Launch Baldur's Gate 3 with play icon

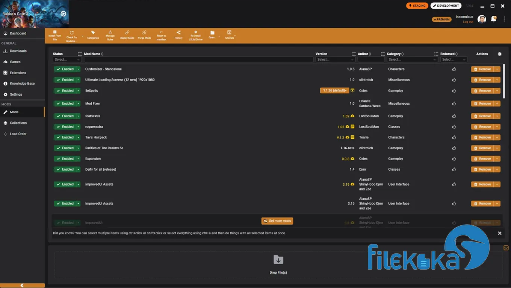click(x=63, y=14)
